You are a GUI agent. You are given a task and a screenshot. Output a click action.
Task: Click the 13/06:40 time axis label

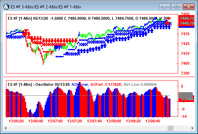pyautogui.click(x=36, y=121)
